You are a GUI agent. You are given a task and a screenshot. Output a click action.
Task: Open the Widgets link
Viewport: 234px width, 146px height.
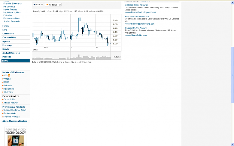[7, 79]
